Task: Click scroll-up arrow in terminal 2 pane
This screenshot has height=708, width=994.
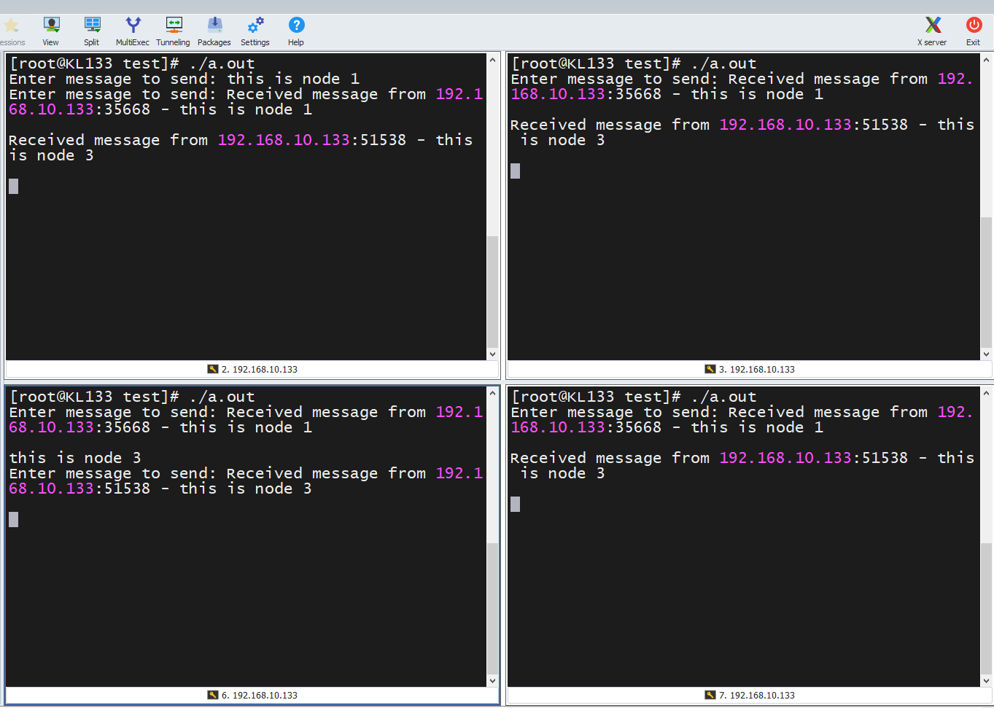Action: point(493,60)
